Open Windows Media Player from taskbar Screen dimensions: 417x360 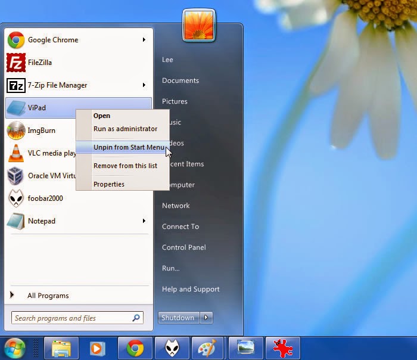98,348
